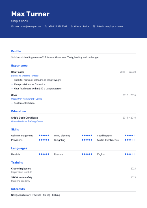Click the English language label

(101, 155)
